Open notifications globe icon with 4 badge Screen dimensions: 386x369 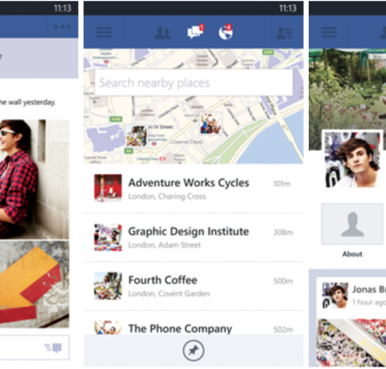[226, 32]
